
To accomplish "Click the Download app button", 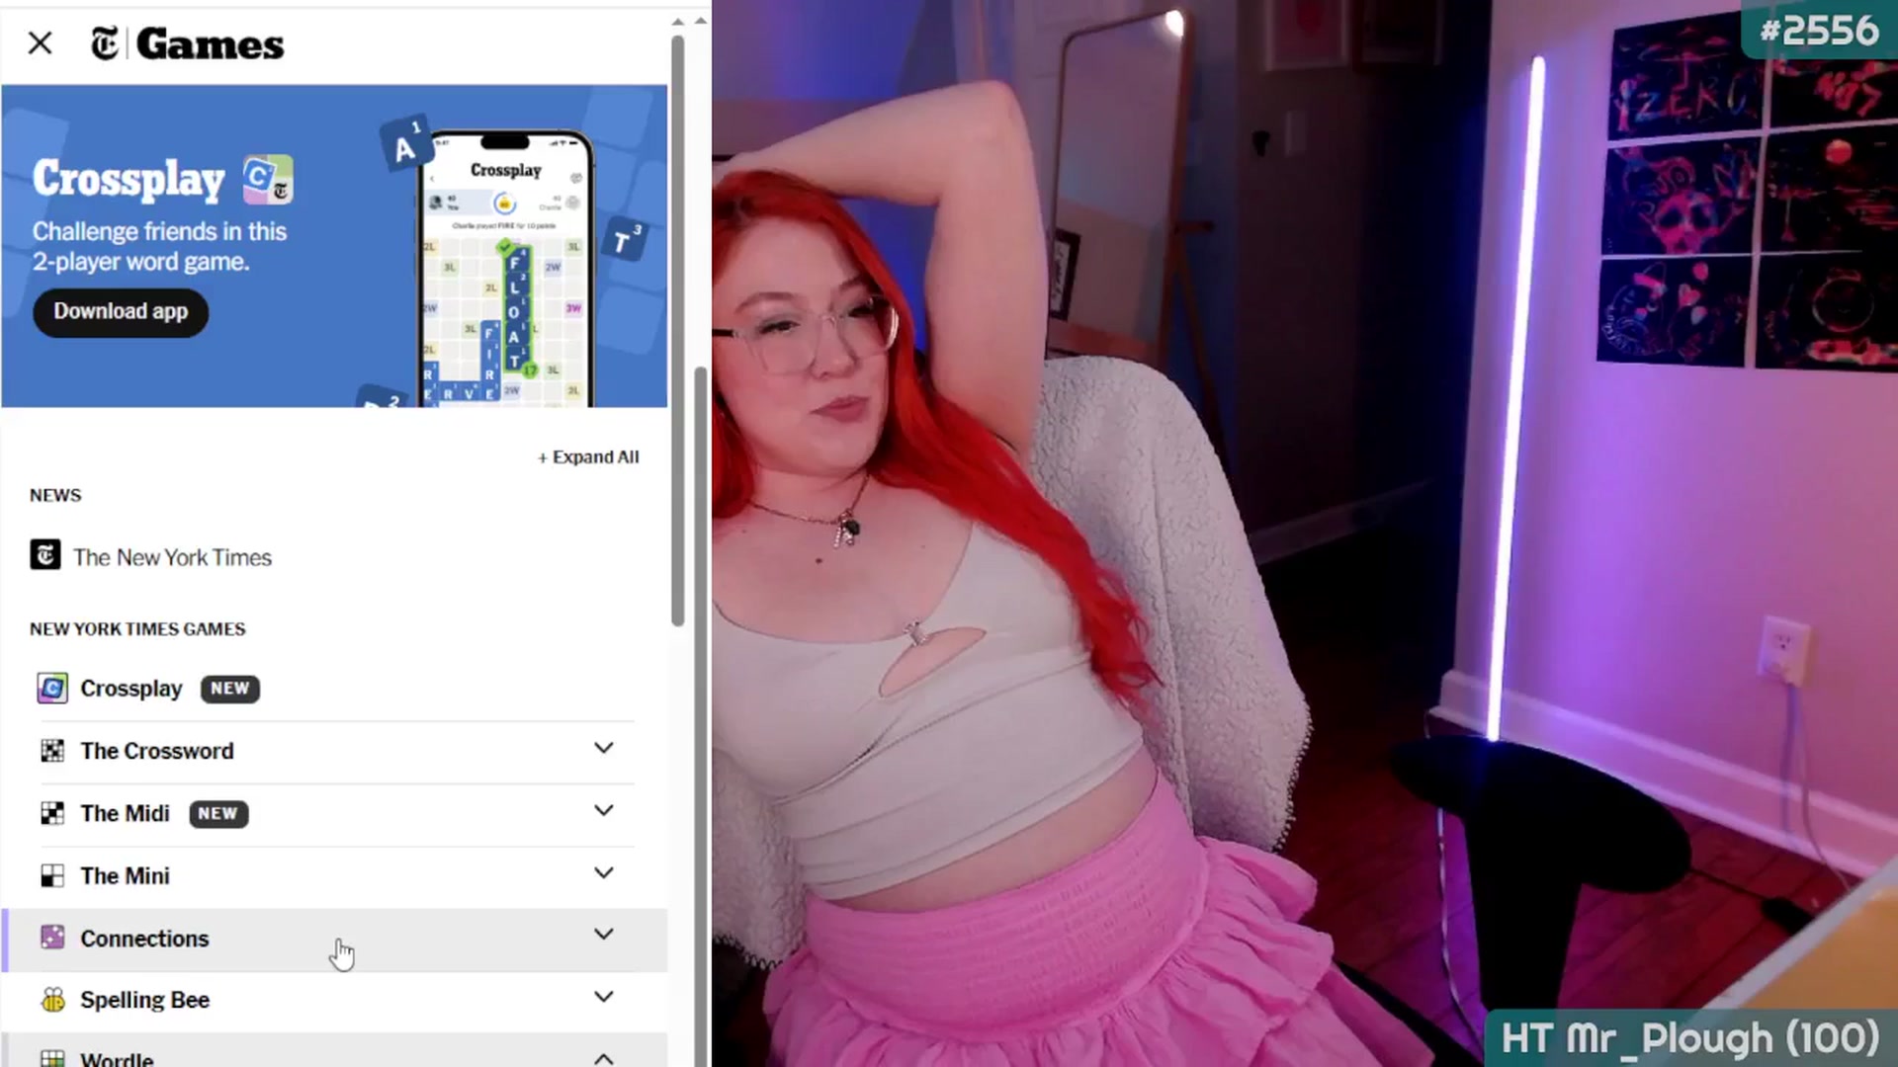I will coord(121,312).
